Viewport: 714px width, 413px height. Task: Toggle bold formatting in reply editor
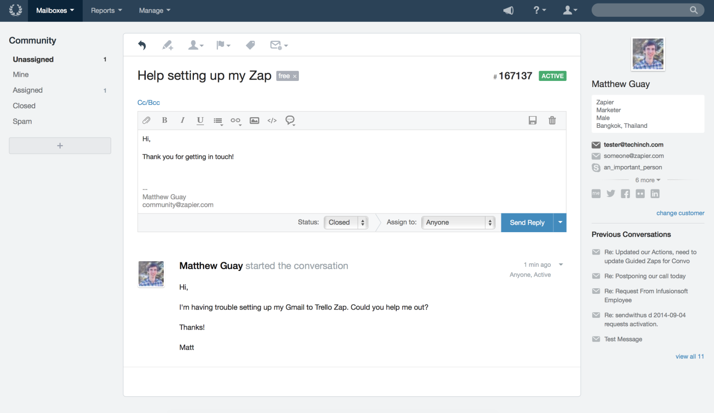[x=164, y=120]
